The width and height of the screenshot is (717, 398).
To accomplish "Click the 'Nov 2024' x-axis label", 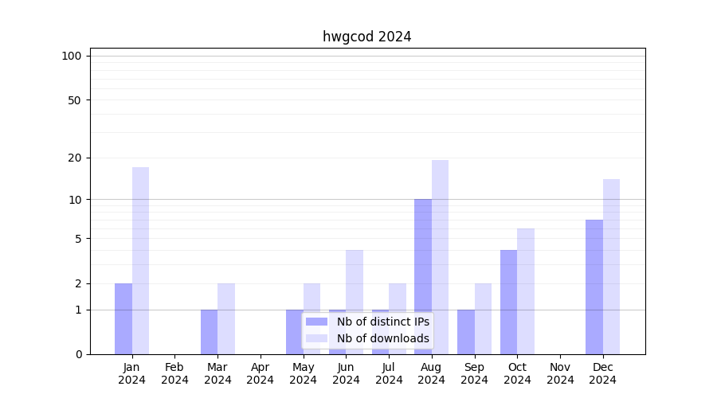I will (x=560, y=373).
